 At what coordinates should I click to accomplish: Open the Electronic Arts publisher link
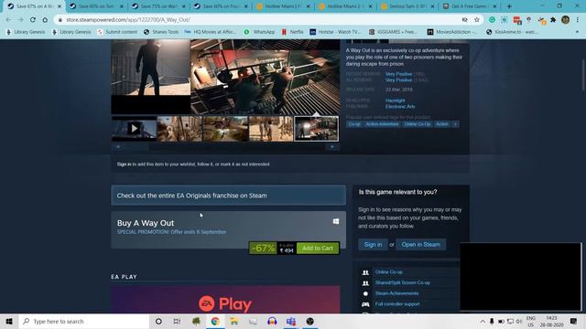pos(400,107)
